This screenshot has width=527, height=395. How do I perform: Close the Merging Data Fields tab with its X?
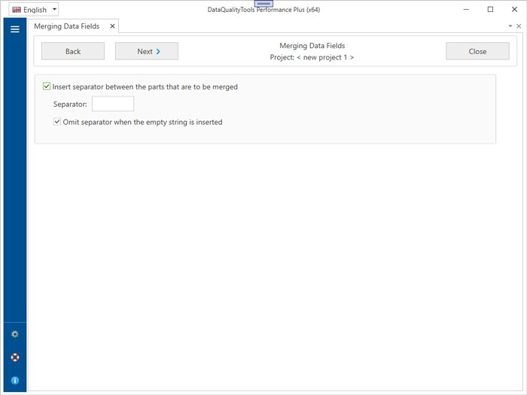point(113,26)
